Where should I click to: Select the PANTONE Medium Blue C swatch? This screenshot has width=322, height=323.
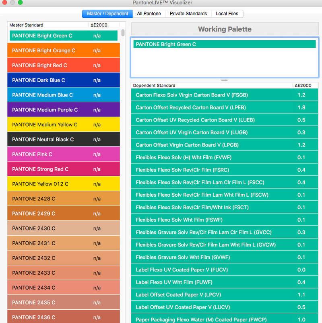(x=64, y=95)
